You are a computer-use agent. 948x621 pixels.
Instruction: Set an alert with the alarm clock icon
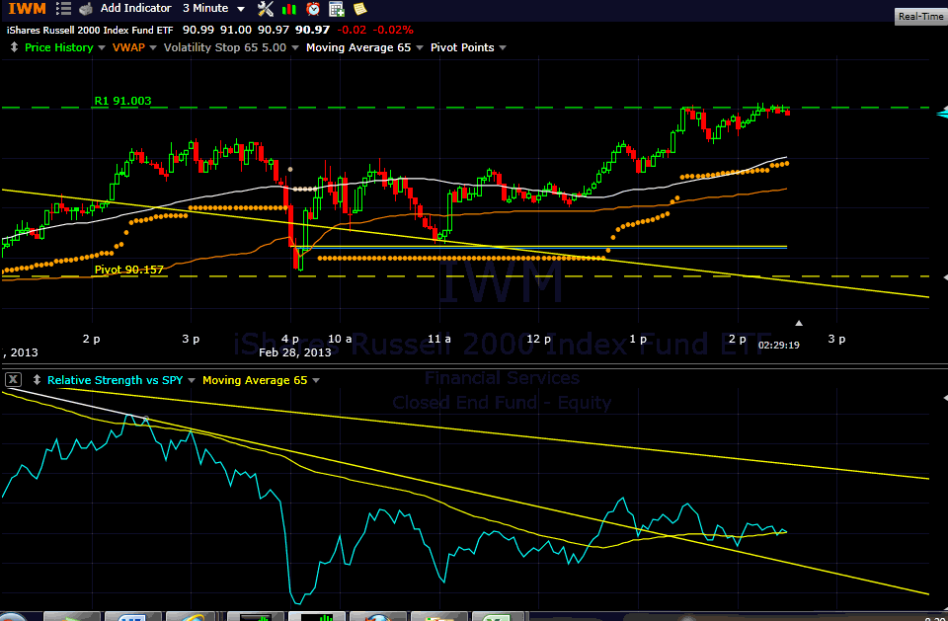pyautogui.click(x=313, y=9)
